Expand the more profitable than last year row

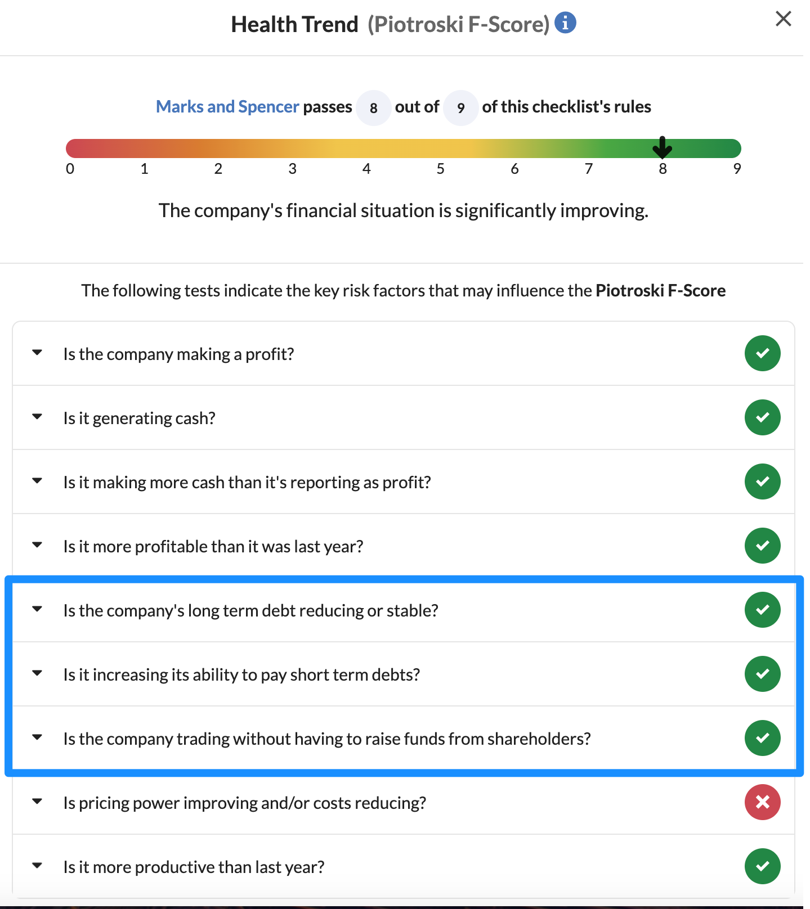[37, 544]
